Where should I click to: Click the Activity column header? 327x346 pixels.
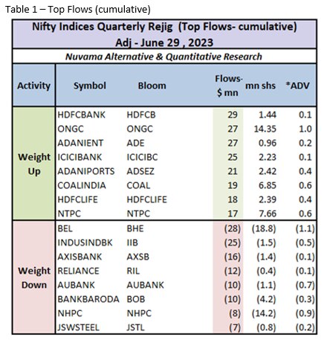coord(33,86)
